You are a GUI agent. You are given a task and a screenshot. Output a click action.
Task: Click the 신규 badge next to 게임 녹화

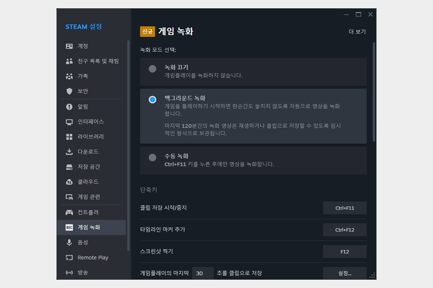pyautogui.click(x=148, y=32)
